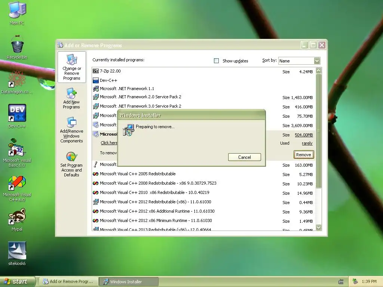Click the 504.00MB size value
The height and width of the screenshot is (287, 383).
(304, 135)
